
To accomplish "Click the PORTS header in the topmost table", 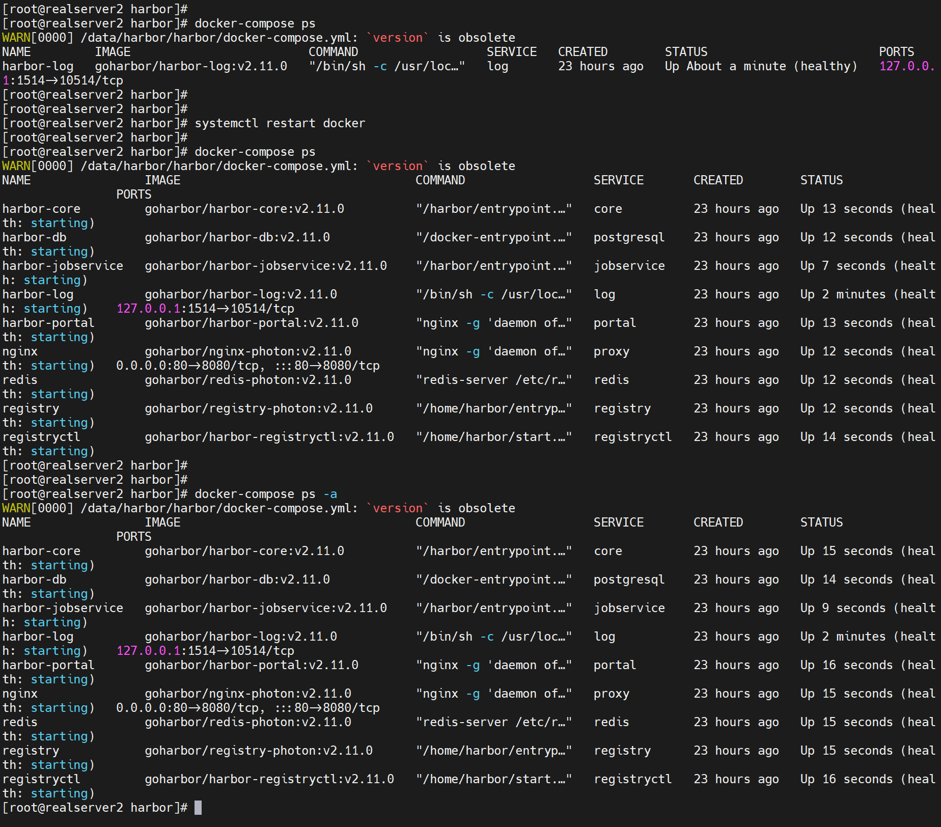I will click(x=896, y=52).
